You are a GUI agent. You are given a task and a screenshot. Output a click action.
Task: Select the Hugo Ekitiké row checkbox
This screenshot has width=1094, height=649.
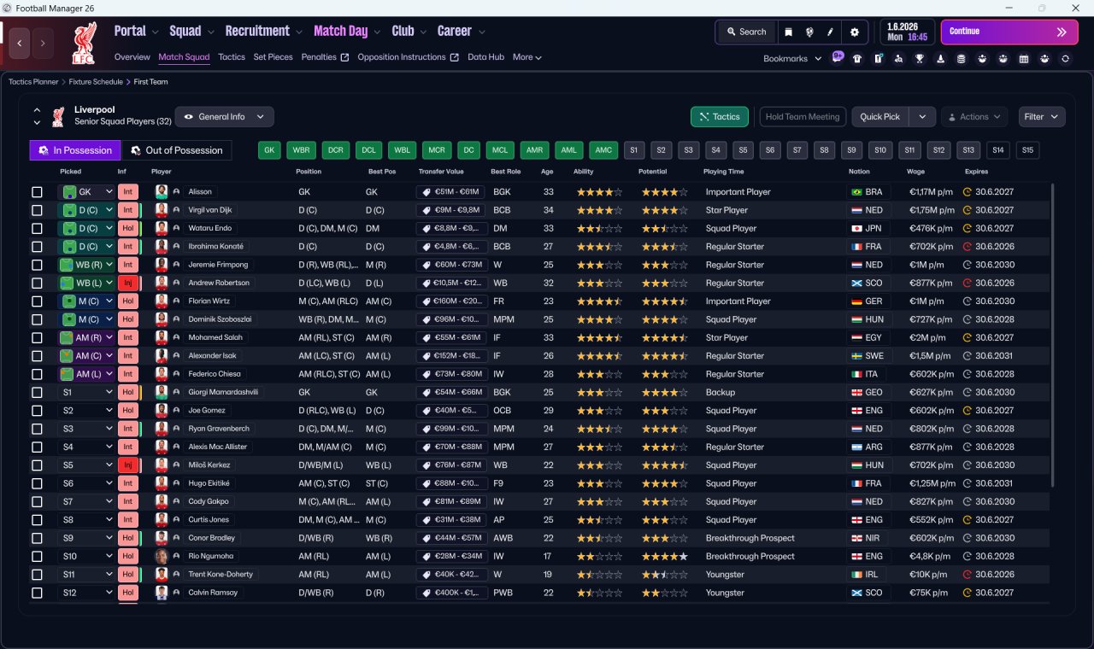point(37,483)
